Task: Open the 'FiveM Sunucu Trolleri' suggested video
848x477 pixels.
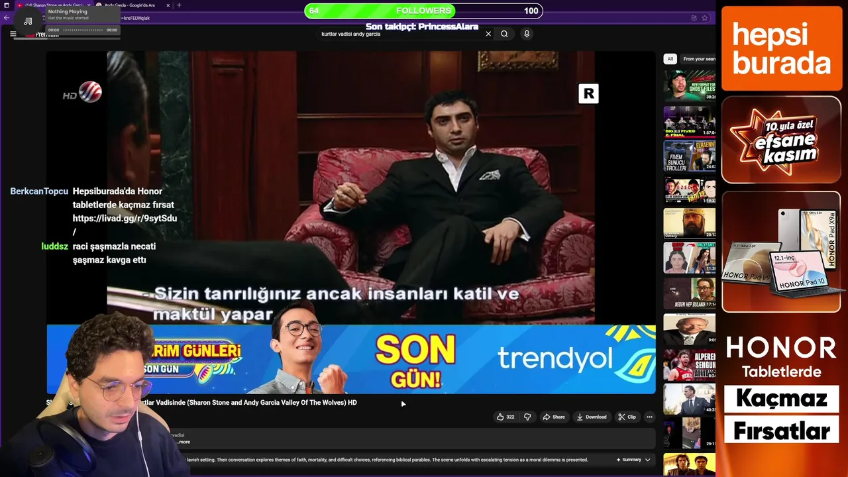Action: pyautogui.click(x=690, y=156)
